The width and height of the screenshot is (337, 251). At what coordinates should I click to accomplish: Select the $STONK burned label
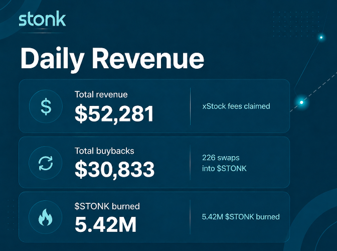point(107,206)
